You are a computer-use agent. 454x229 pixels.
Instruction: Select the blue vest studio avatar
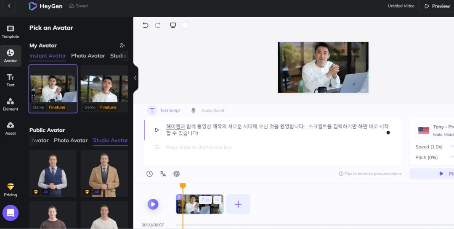pyautogui.click(x=53, y=173)
